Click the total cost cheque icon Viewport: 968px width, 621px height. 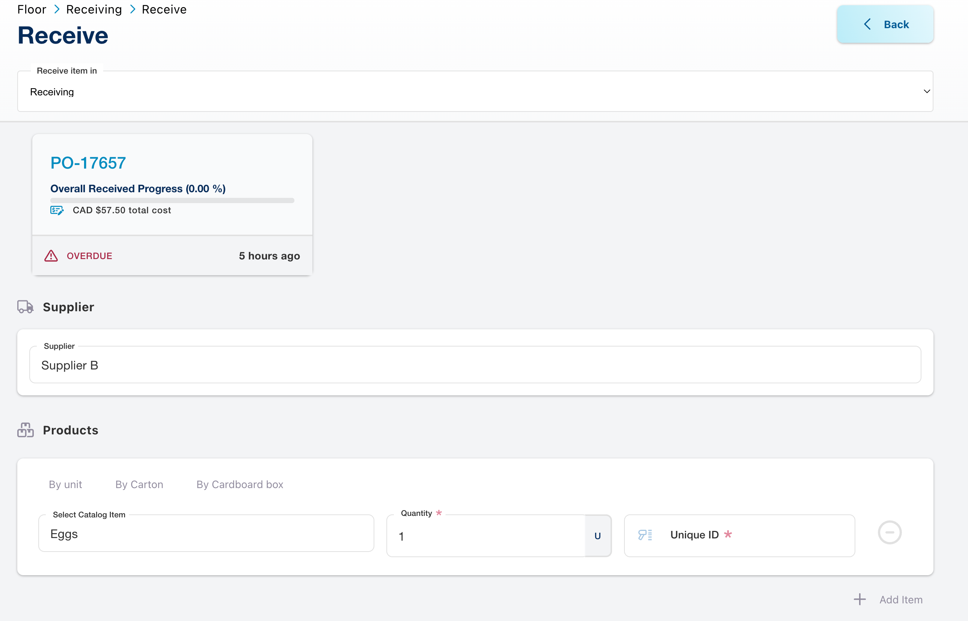coord(57,210)
